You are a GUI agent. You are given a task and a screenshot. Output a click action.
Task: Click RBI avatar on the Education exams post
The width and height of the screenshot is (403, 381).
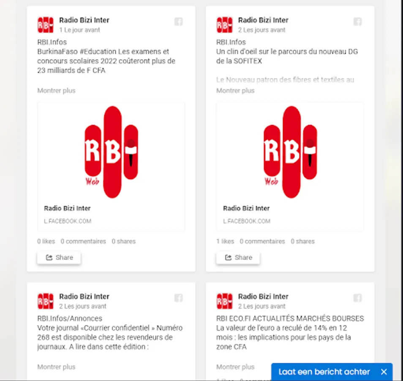click(46, 25)
